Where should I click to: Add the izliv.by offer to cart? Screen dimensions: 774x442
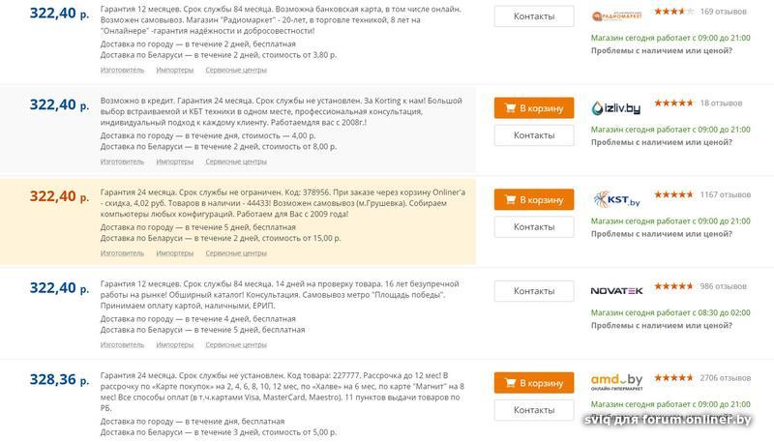[x=533, y=108]
